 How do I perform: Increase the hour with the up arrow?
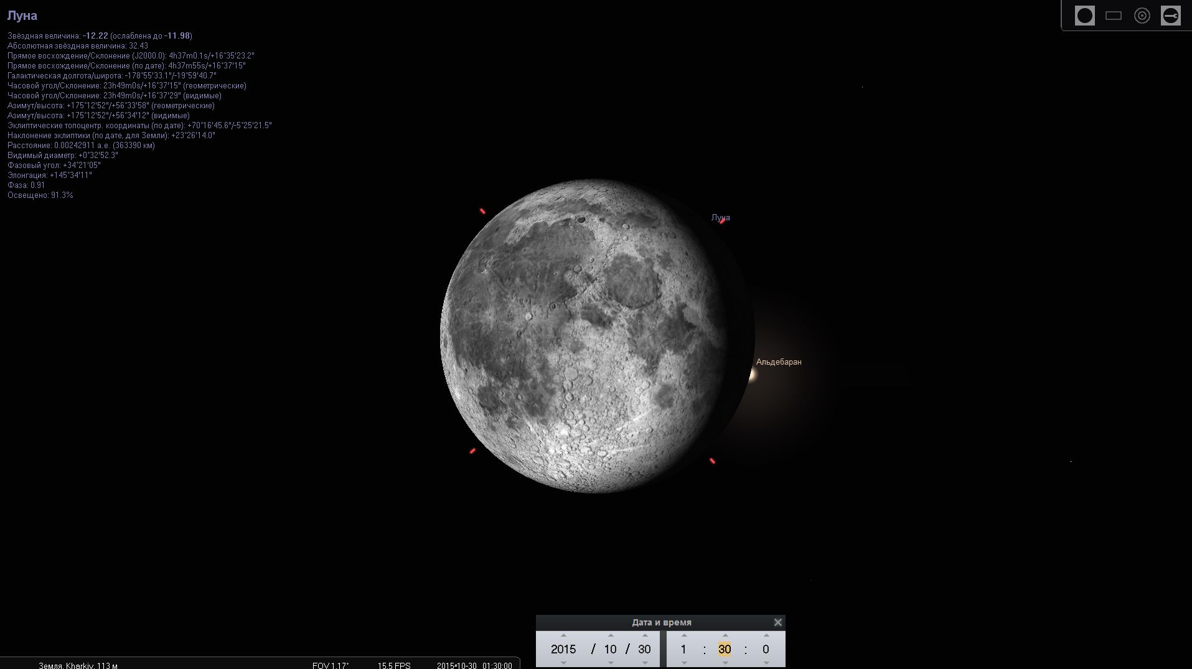[x=683, y=635]
